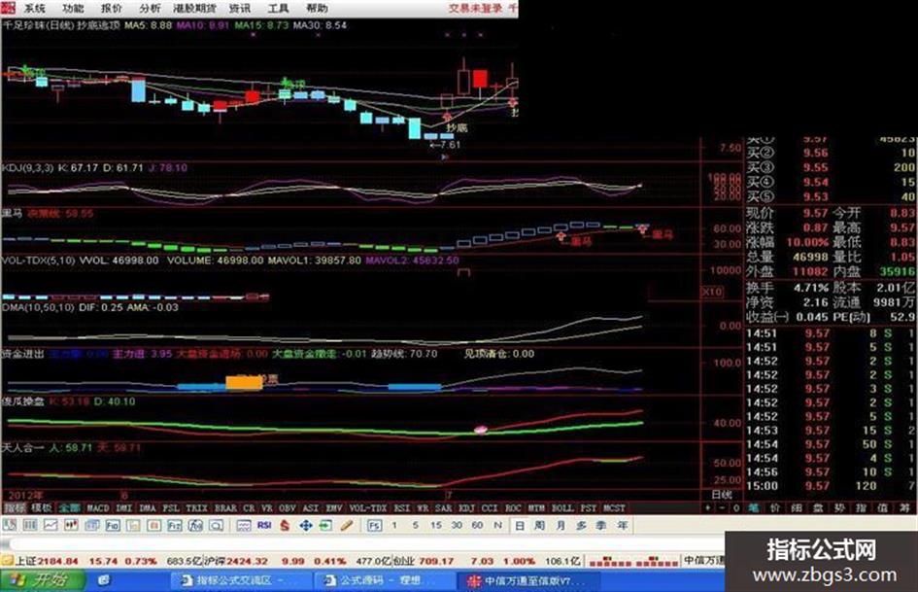Click the first toolbar icon above the index bar
The width and height of the screenshot is (918, 592).
(9, 526)
